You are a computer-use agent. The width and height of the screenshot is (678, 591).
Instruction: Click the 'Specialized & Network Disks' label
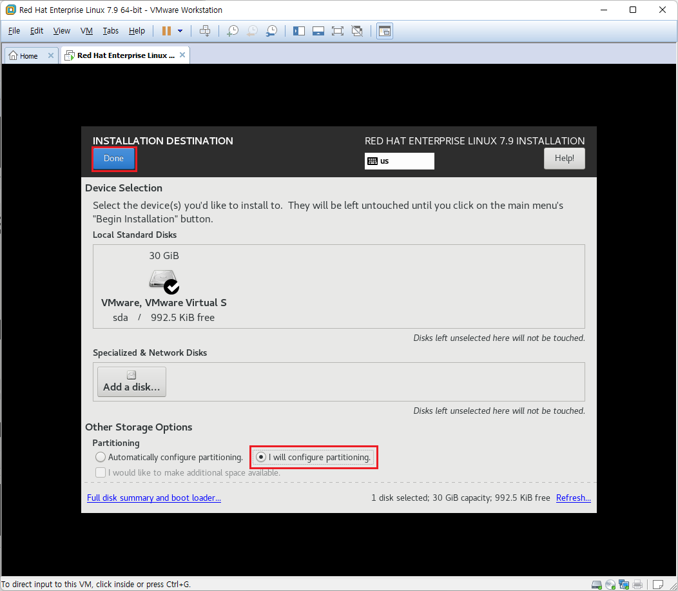(150, 353)
